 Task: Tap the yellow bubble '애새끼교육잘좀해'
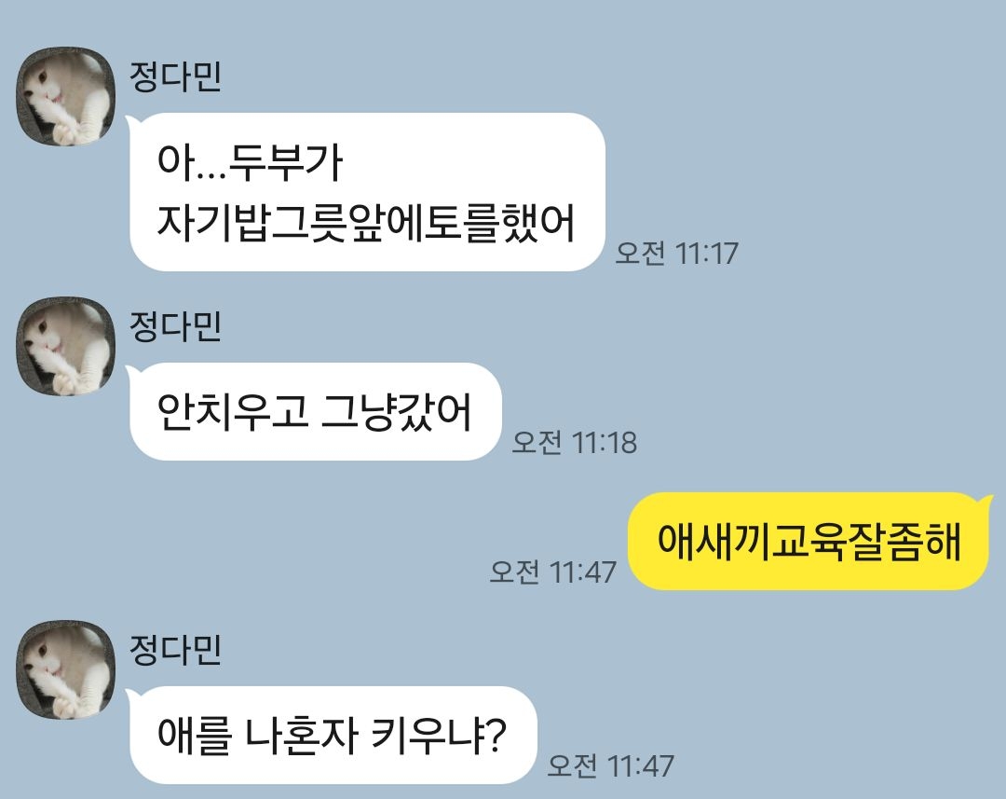click(809, 542)
